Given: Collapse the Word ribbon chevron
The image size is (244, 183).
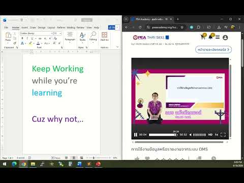Looking at the screenshot, I should pos(117,47).
